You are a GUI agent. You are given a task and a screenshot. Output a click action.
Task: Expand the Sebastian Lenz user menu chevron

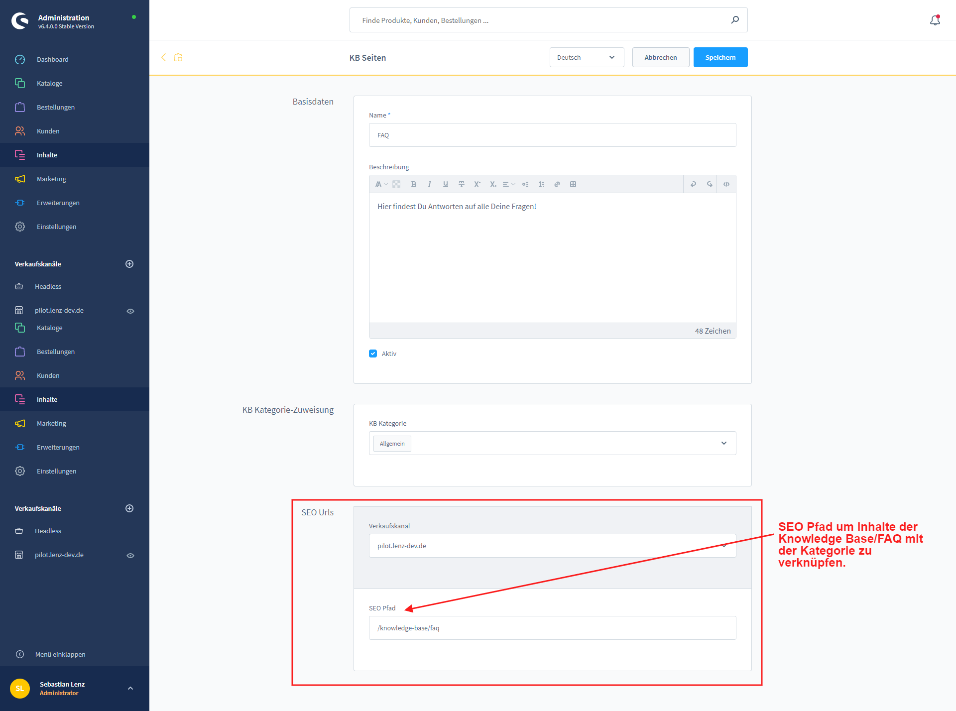(x=130, y=688)
